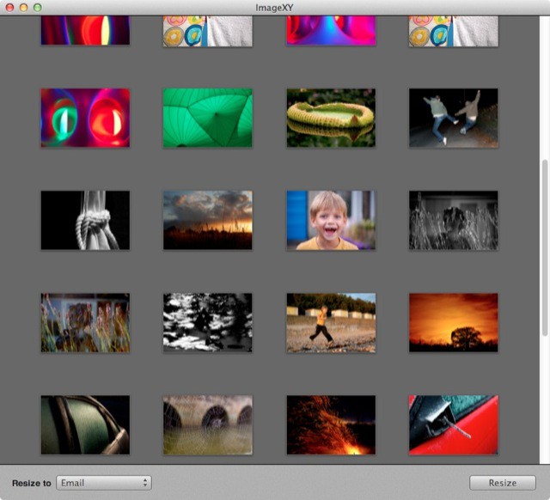The width and height of the screenshot is (550, 500).
Task: Select the red and green bokeh lights photo
Action: tap(85, 118)
